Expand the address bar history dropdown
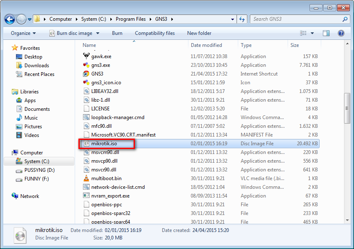354x249 pixels. click(232, 19)
